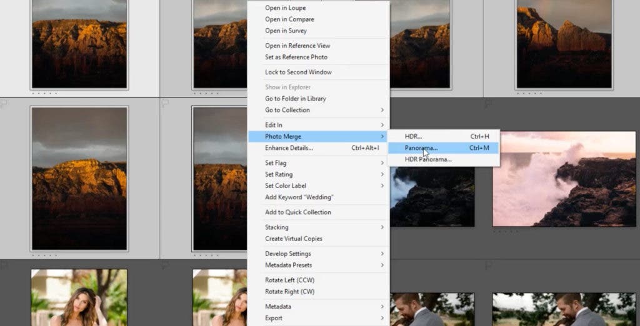Choose HDR from the Photo Merge submenu
Screen dimensions: 640x326
tap(413, 136)
